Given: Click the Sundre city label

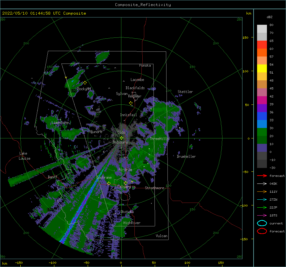Looking at the screenshot, I should pyautogui.click(x=96, y=131).
